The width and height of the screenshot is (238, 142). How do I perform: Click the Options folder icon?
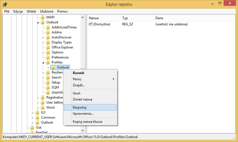(x=48, y=52)
